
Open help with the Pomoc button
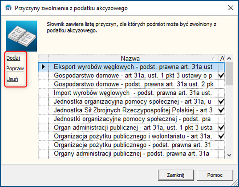[x=215, y=175]
